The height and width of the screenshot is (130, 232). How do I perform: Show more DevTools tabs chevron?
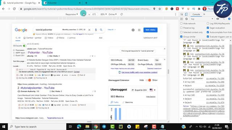[204, 14]
